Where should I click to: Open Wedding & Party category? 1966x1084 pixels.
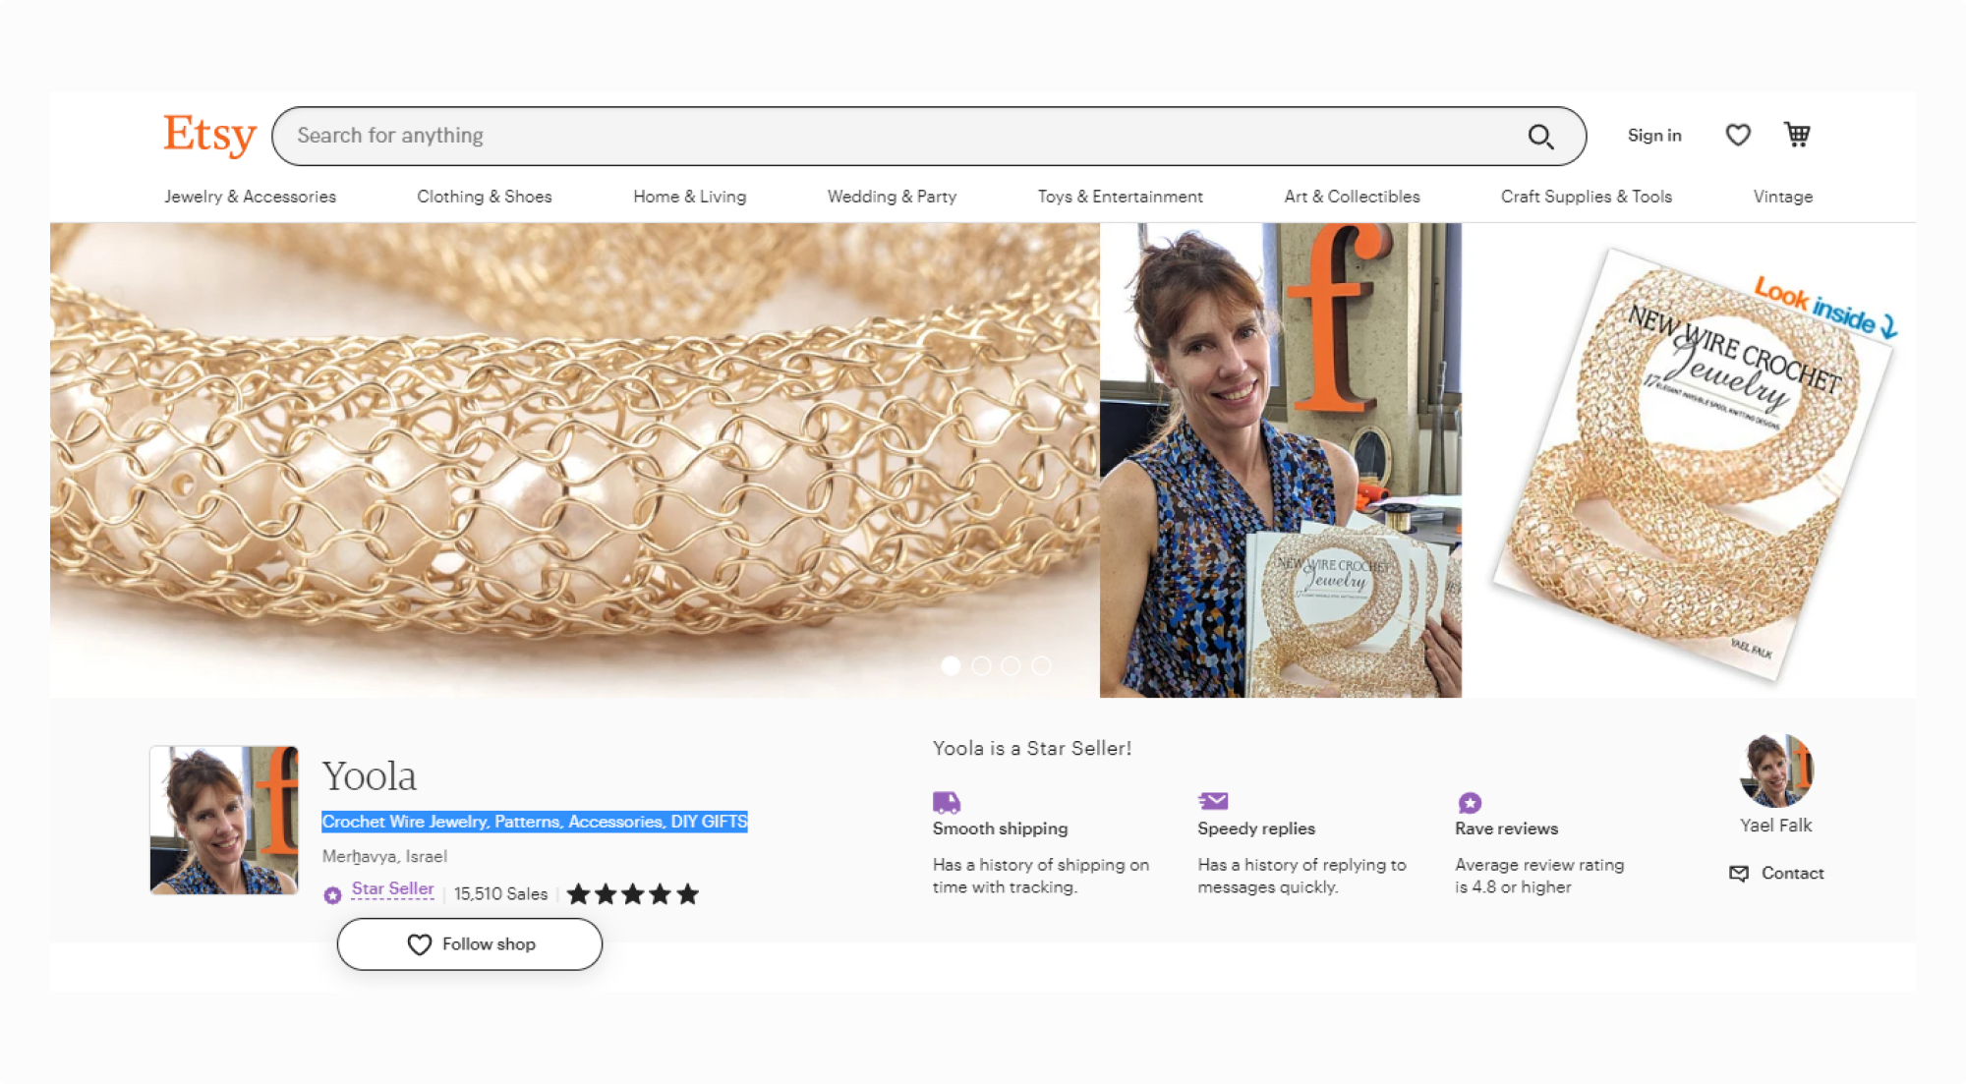coord(892,197)
